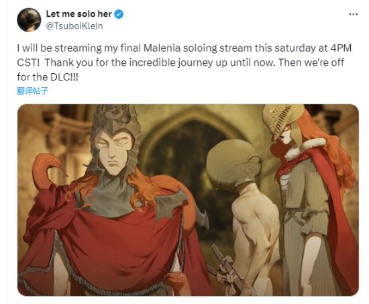Click the orange snake's head in the artwork
This screenshot has height=304, width=369.
(50, 160)
